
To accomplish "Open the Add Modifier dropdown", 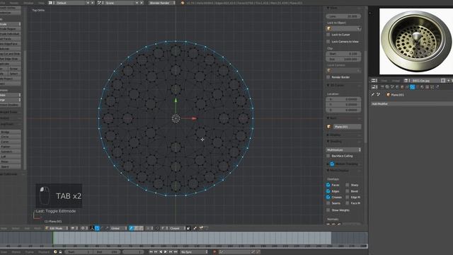I will [412, 103].
